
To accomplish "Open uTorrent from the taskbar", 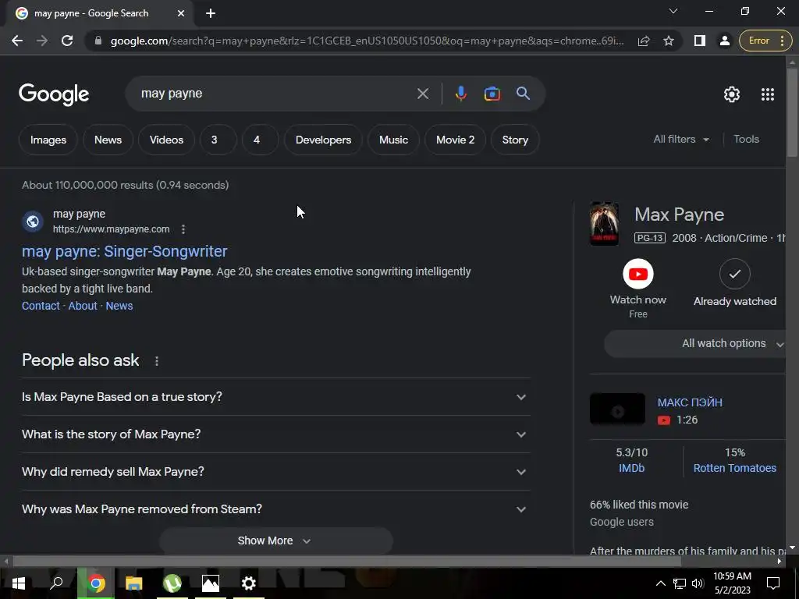I will click(x=172, y=583).
